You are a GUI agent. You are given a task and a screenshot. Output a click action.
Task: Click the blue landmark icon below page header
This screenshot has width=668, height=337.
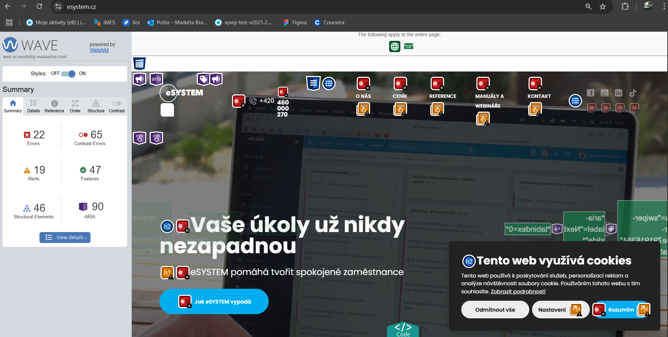tap(139, 64)
